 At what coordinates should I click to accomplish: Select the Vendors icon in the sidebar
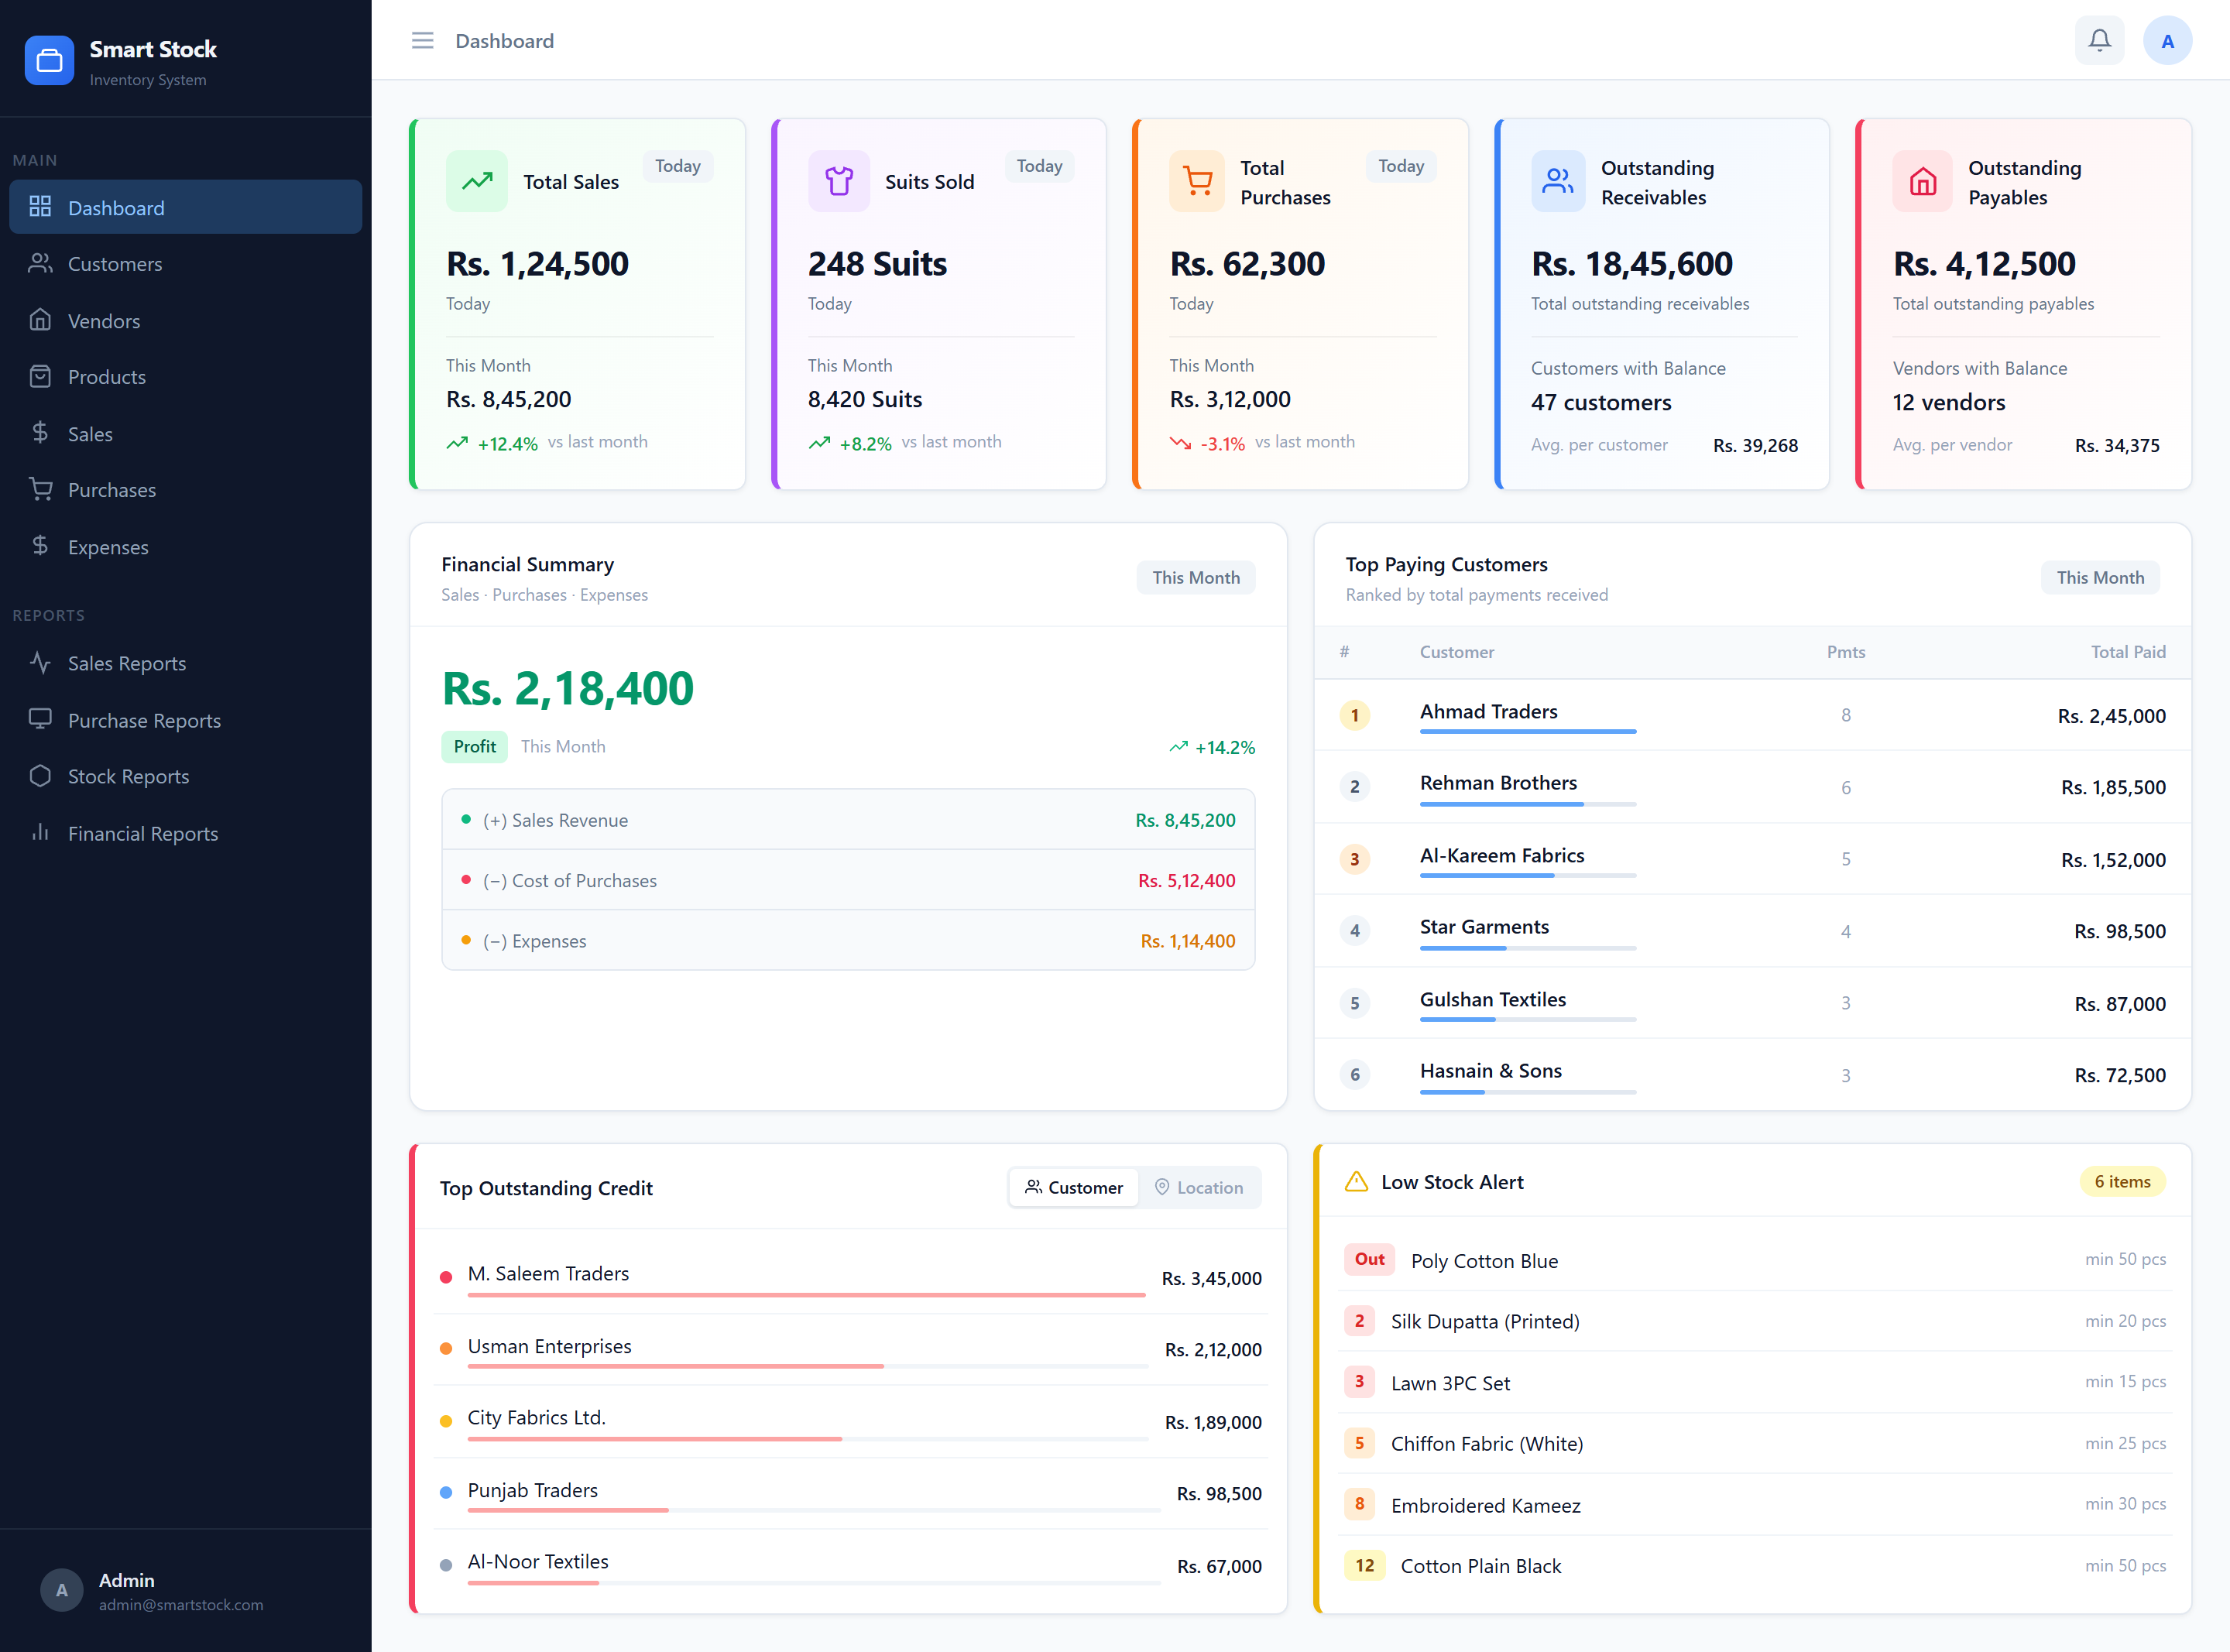(41, 320)
